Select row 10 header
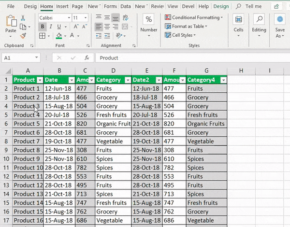This screenshot has height=227, width=290. click(x=6, y=159)
